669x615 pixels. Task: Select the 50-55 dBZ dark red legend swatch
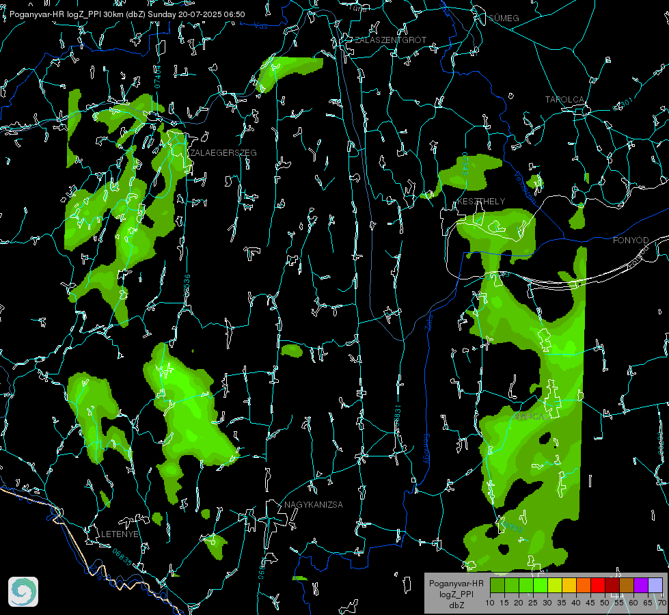[612, 585]
